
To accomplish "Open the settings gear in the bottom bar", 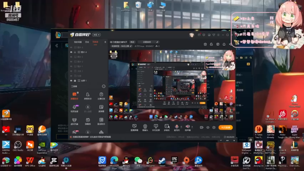I will click(x=214, y=127).
